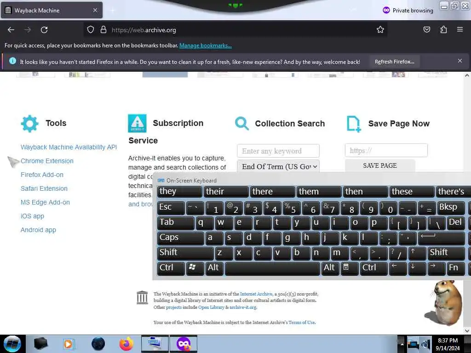
Task: Click the space bar on keyboard
Action: click(272, 268)
